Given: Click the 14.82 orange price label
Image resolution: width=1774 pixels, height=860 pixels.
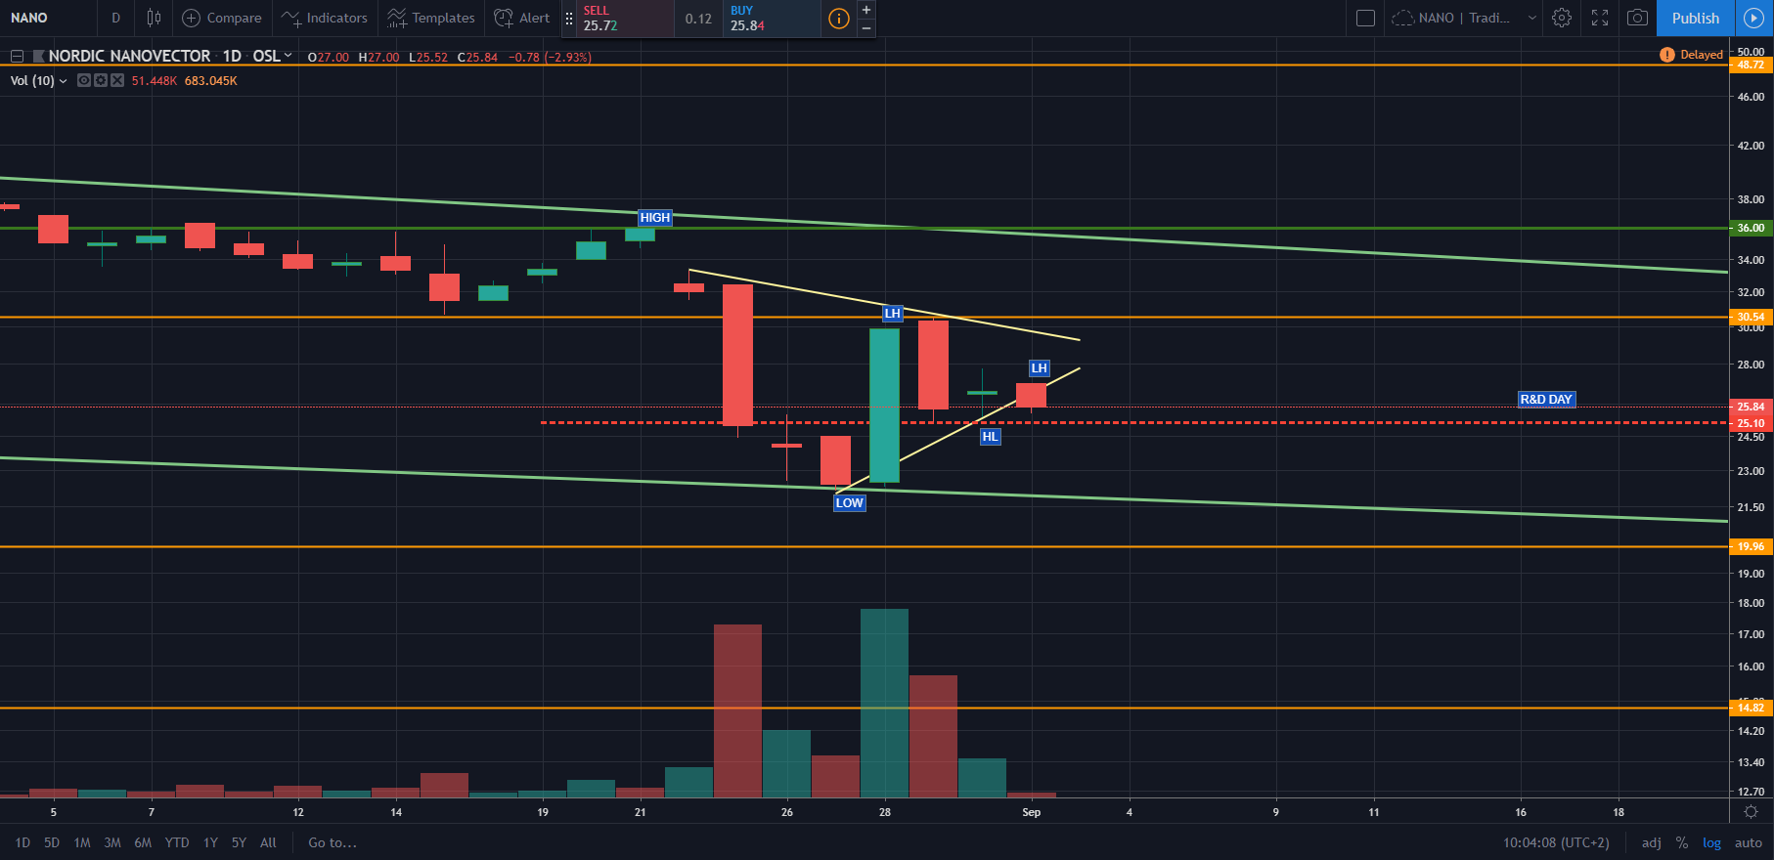Looking at the screenshot, I should click(1751, 708).
